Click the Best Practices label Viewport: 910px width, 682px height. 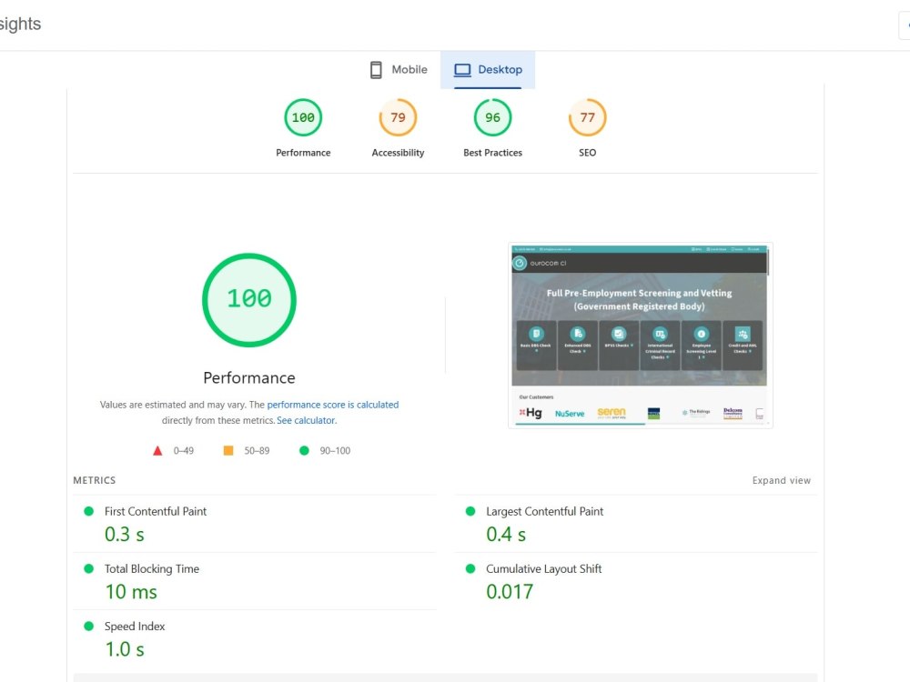tap(492, 153)
